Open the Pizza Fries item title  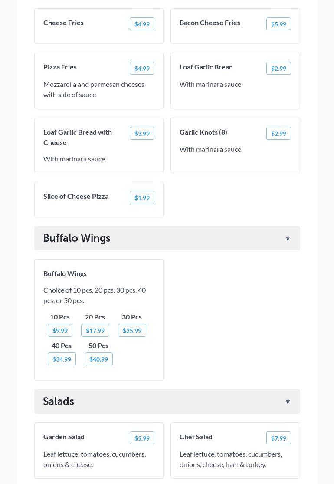pos(60,67)
